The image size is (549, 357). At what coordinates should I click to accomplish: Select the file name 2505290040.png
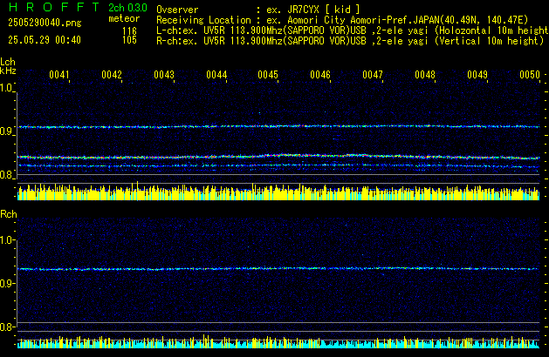(45, 23)
